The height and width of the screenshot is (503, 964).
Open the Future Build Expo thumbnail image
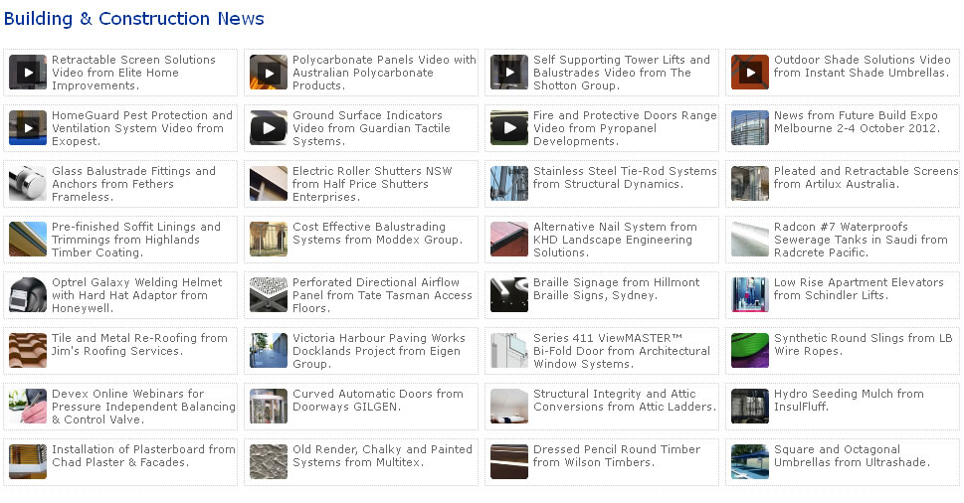tap(750, 128)
